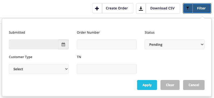The width and height of the screenshot is (214, 98).
Task: Clear all filter fields
Action: click(x=170, y=85)
